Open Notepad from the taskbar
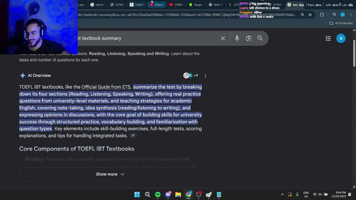 coord(219,194)
